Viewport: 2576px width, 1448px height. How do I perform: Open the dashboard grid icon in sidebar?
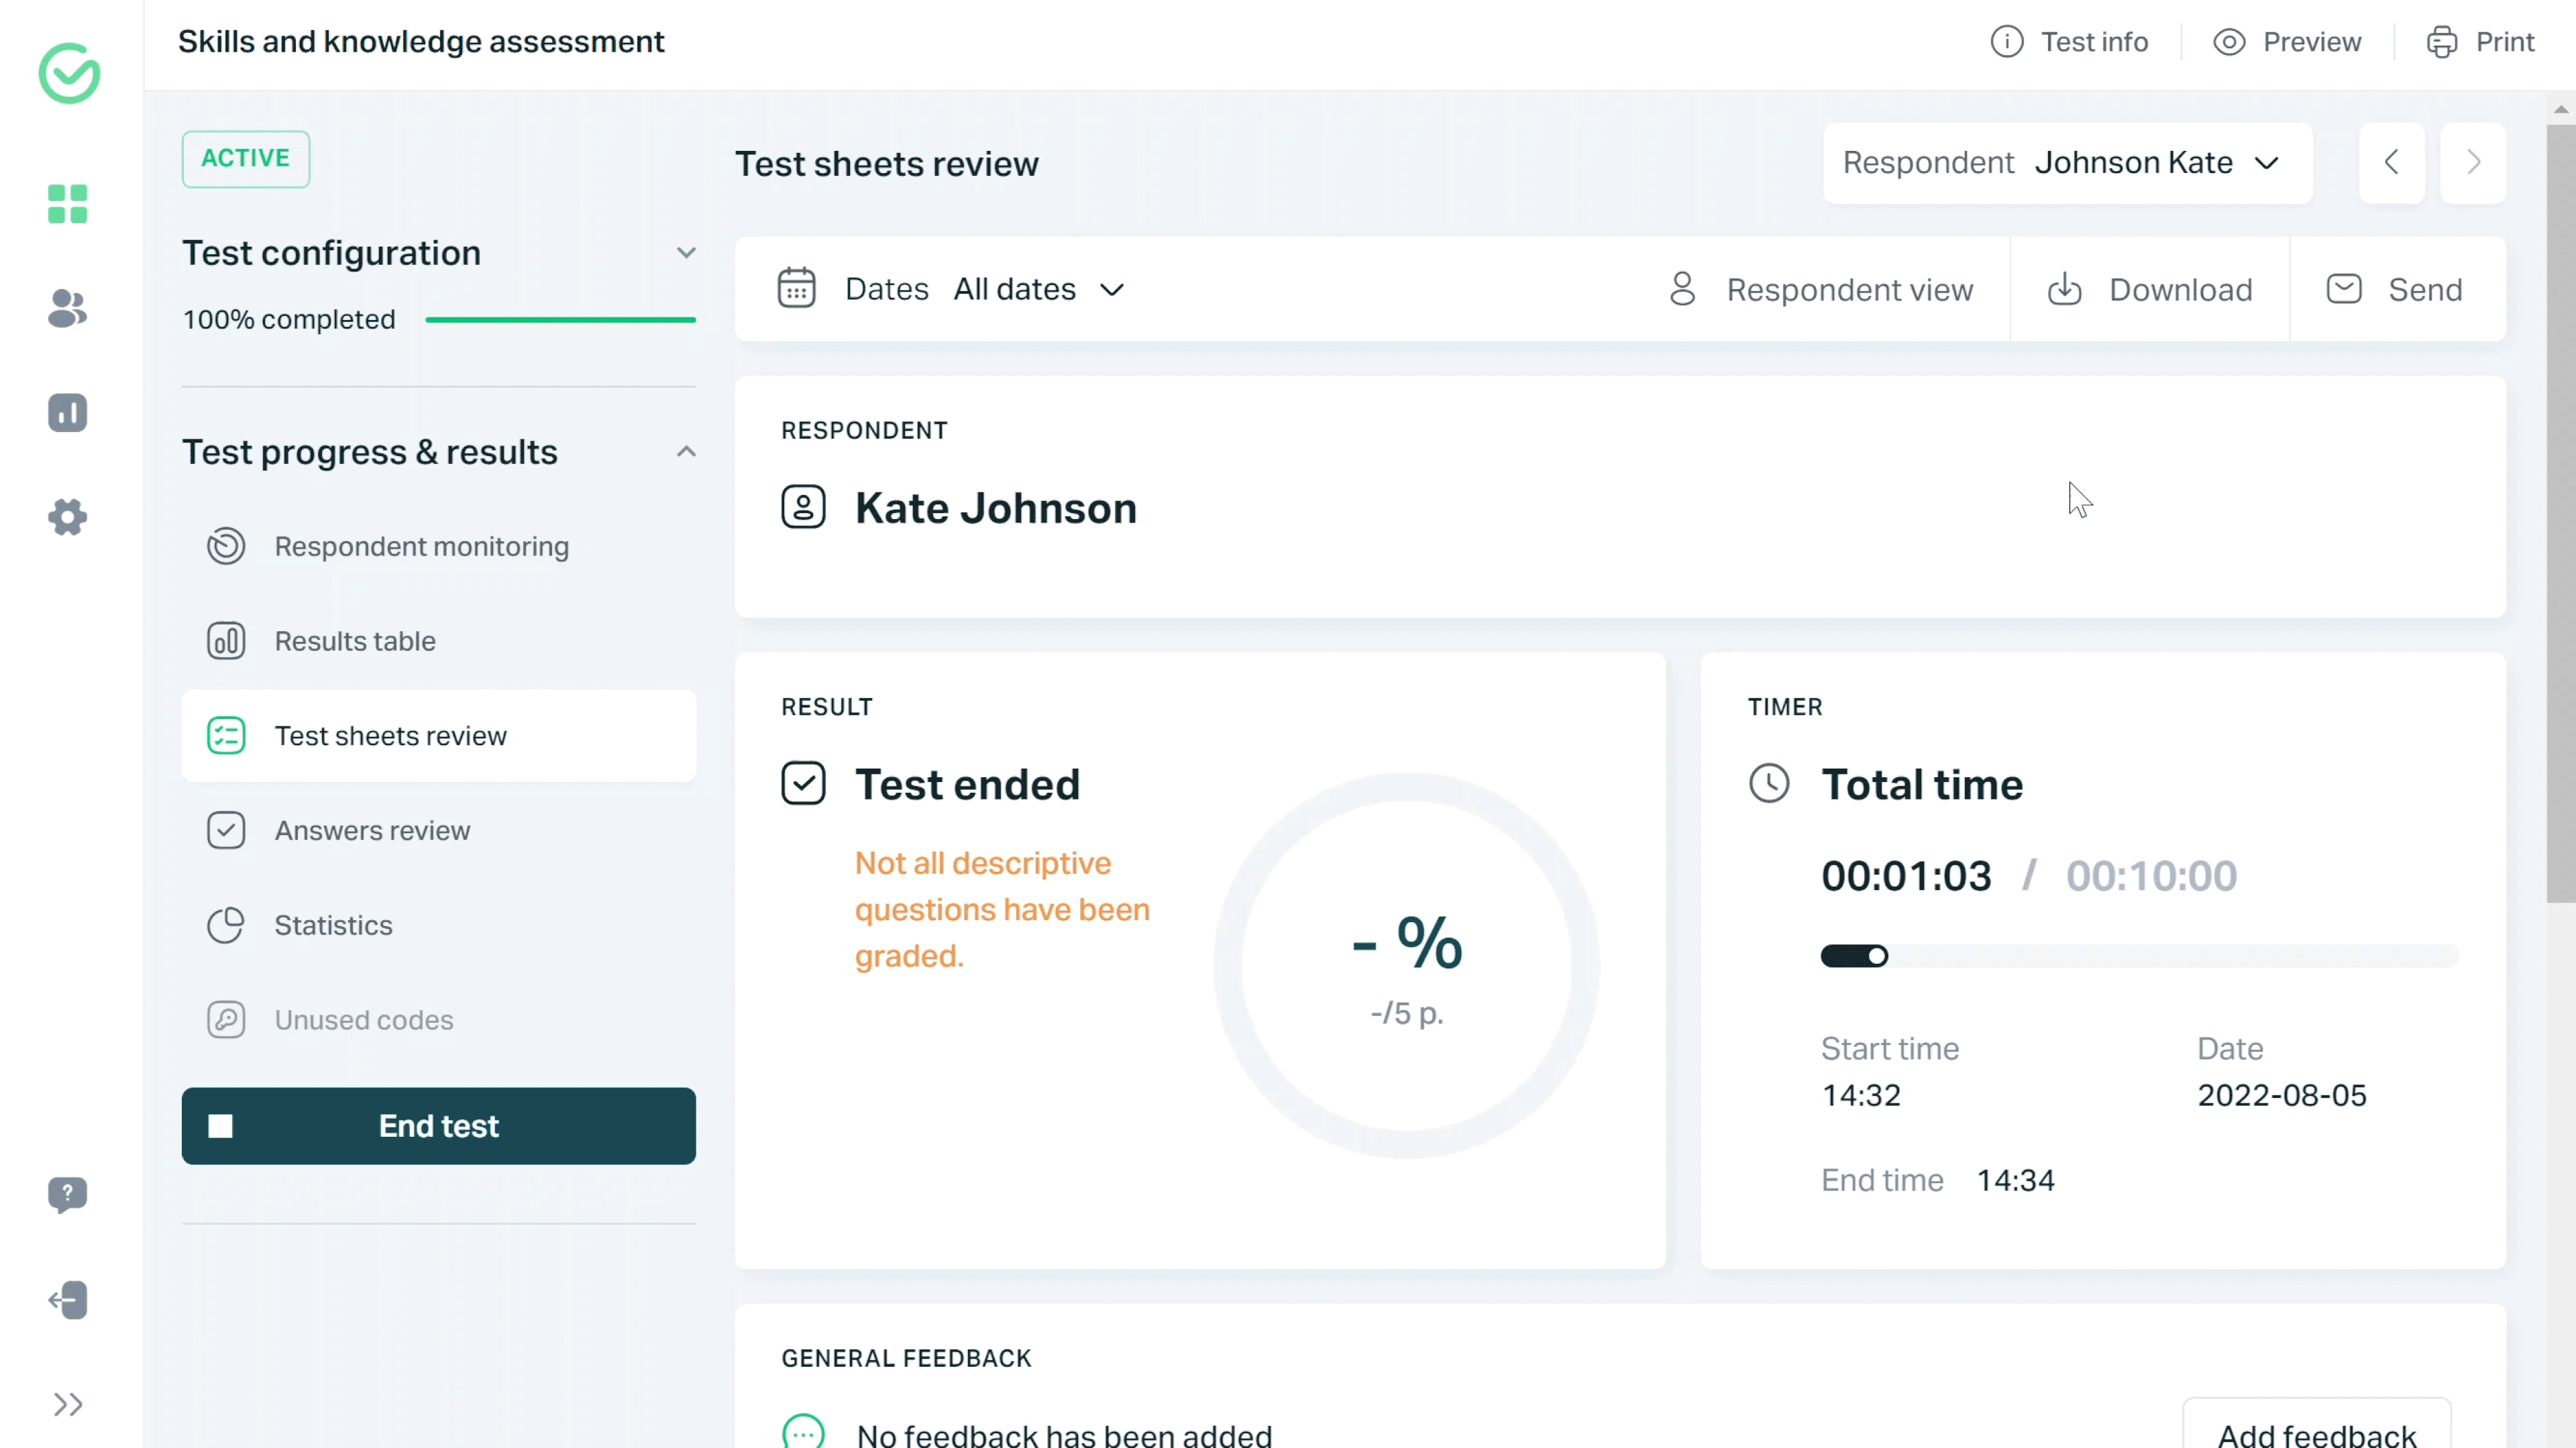67,204
